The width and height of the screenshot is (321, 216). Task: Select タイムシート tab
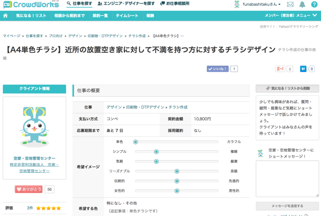tap(127, 16)
